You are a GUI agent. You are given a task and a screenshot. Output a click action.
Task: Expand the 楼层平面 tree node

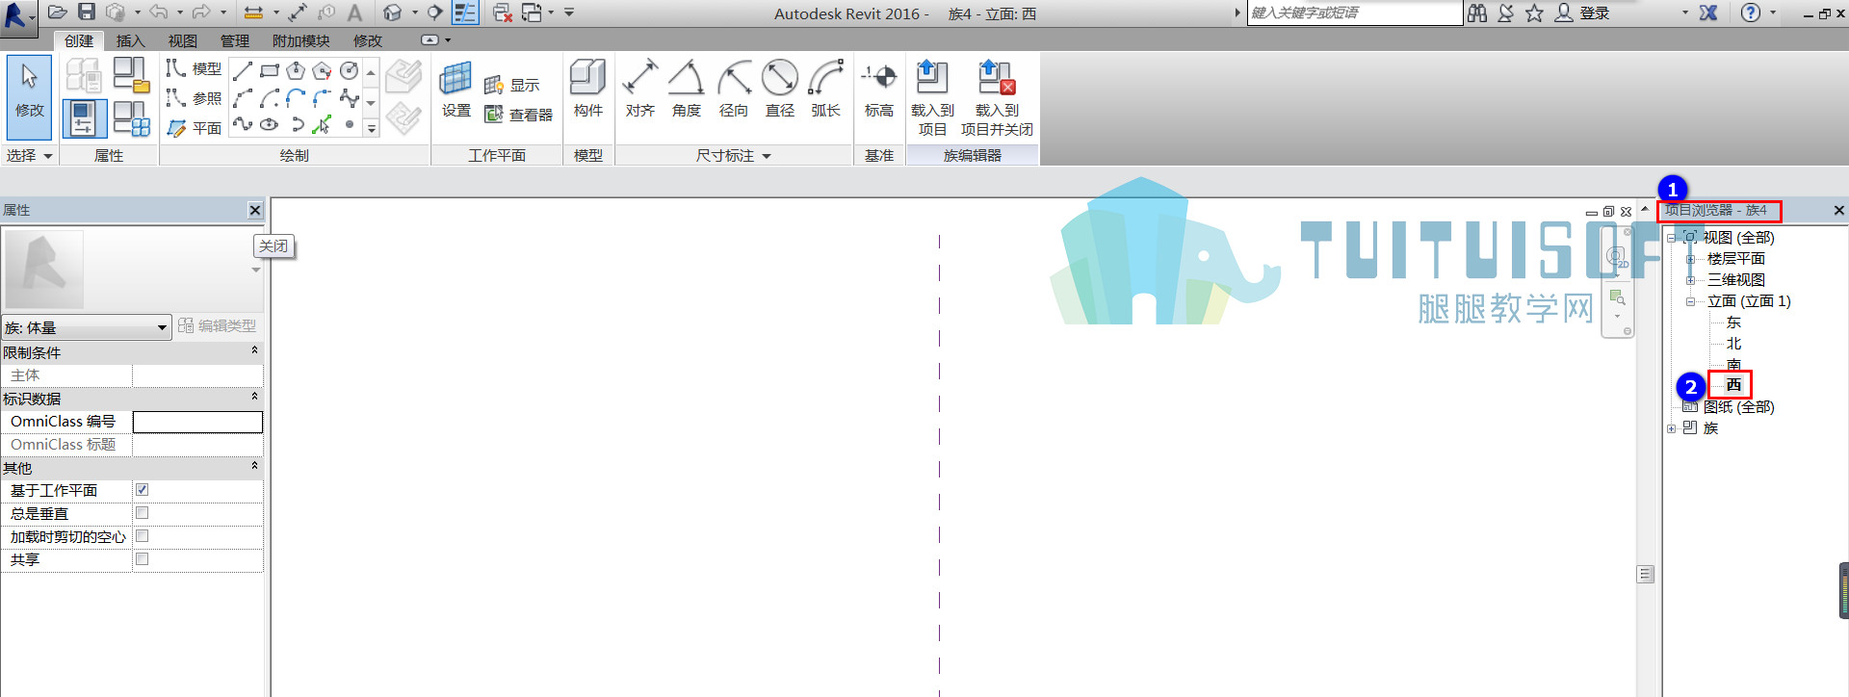click(x=1690, y=259)
